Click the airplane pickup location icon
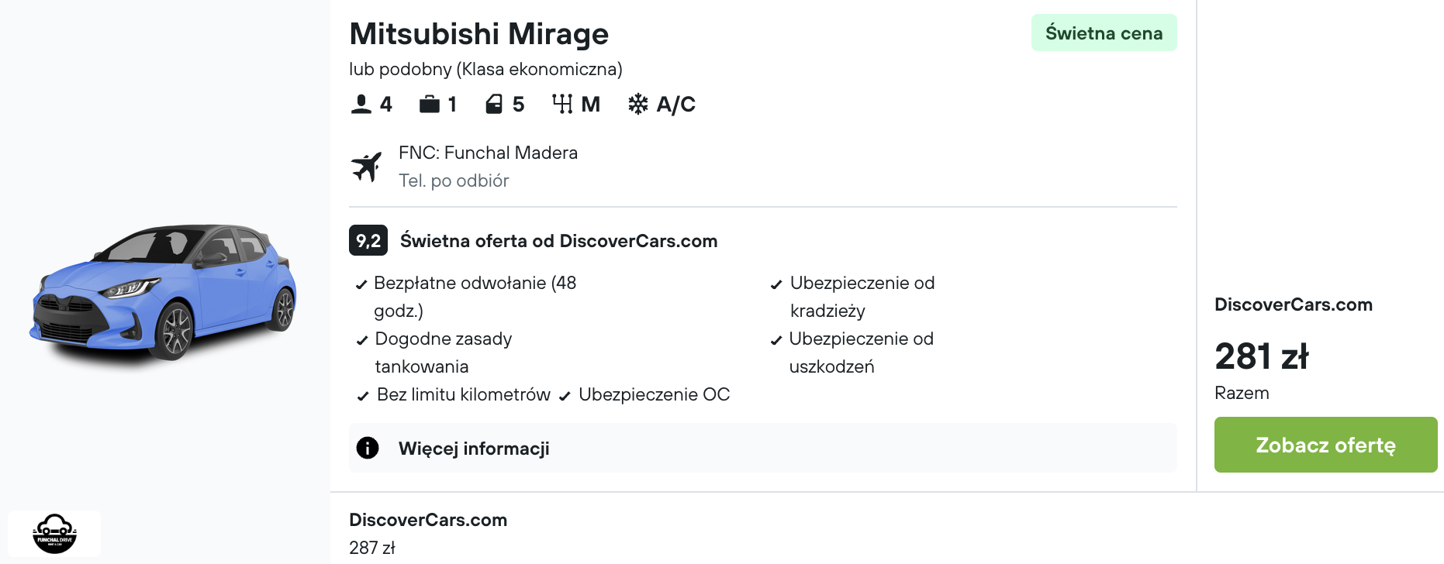This screenshot has width=1444, height=564. (x=367, y=167)
